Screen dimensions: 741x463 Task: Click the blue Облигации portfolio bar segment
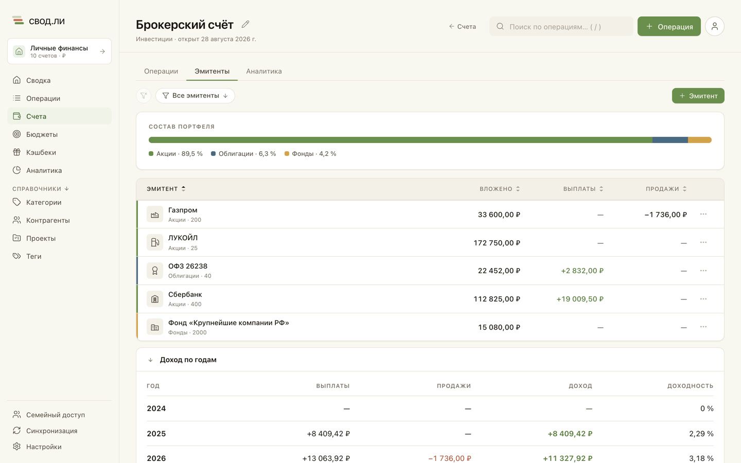(670, 140)
